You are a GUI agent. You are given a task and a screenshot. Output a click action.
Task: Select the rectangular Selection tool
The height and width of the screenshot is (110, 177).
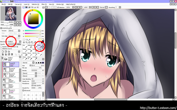coord(24,40)
